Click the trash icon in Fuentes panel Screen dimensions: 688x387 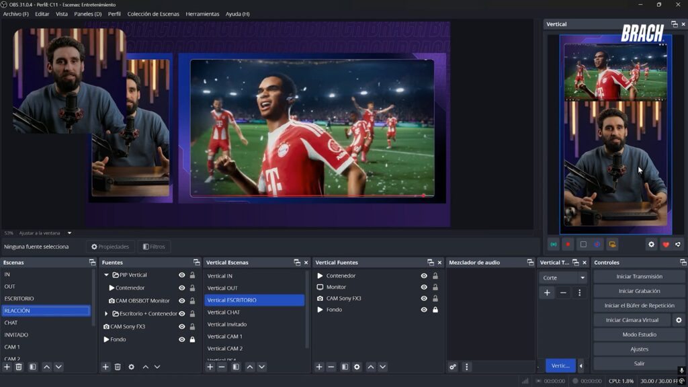(118, 367)
